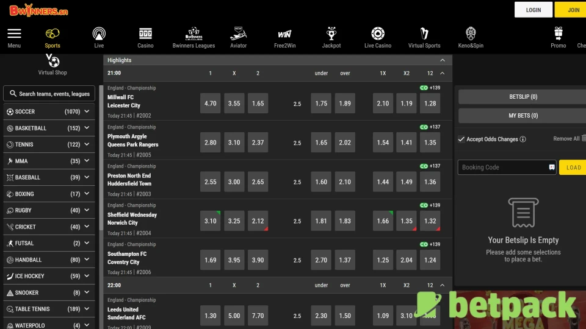Screen dimensions: 586x329
Task: Open Live Casino chip icon
Action: tap(378, 34)
